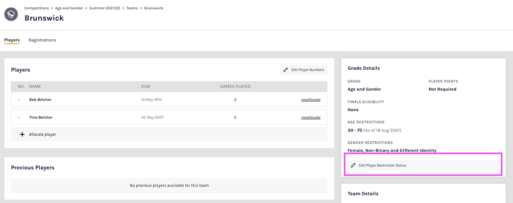Viewport: 513px width, 203px height.
Task: Select the Brunswick breadcrumb item
Action: click(x=154, y=8)
